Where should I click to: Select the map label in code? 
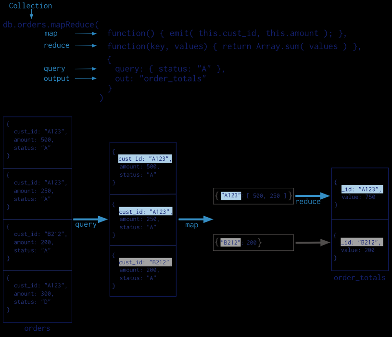tap(51, 34)
